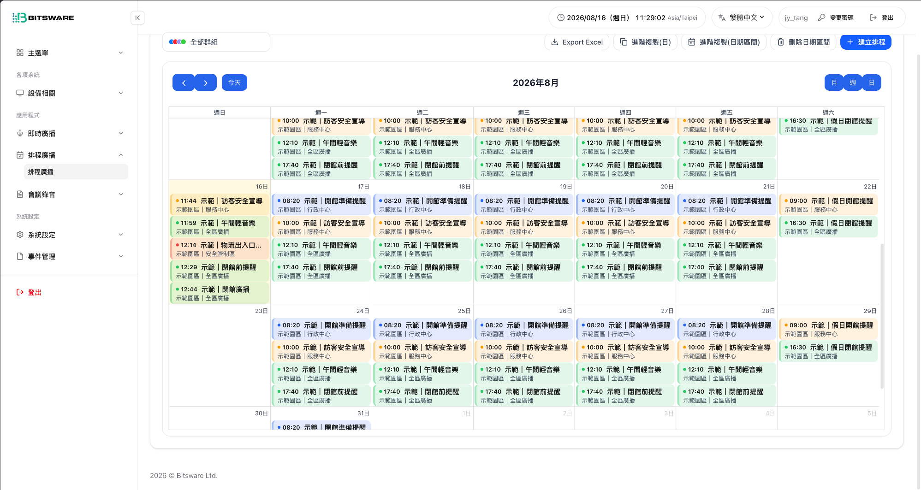Image resolution: width=921 pixels, height=490 pixels.
Task: Click the calendar icon in 進階複製(日期區間)
Action: (692, 42)
